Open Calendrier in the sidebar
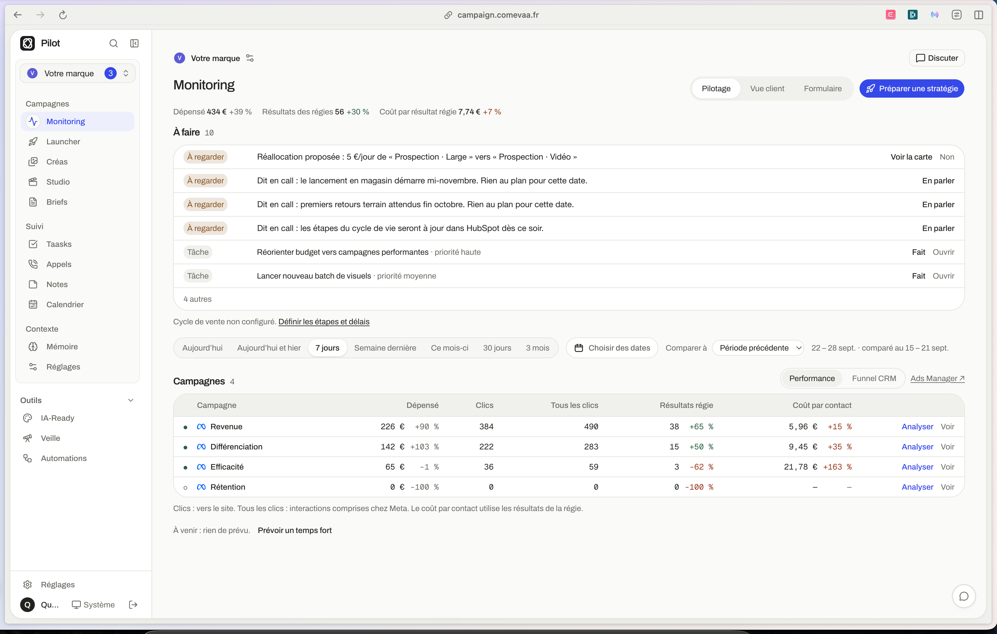Image resolution: width=997 pixels, height=634 pixels. click(77, 304)
